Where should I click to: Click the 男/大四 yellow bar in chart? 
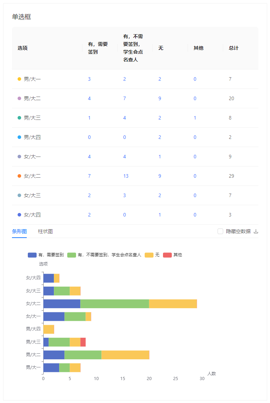click(49, 330)
